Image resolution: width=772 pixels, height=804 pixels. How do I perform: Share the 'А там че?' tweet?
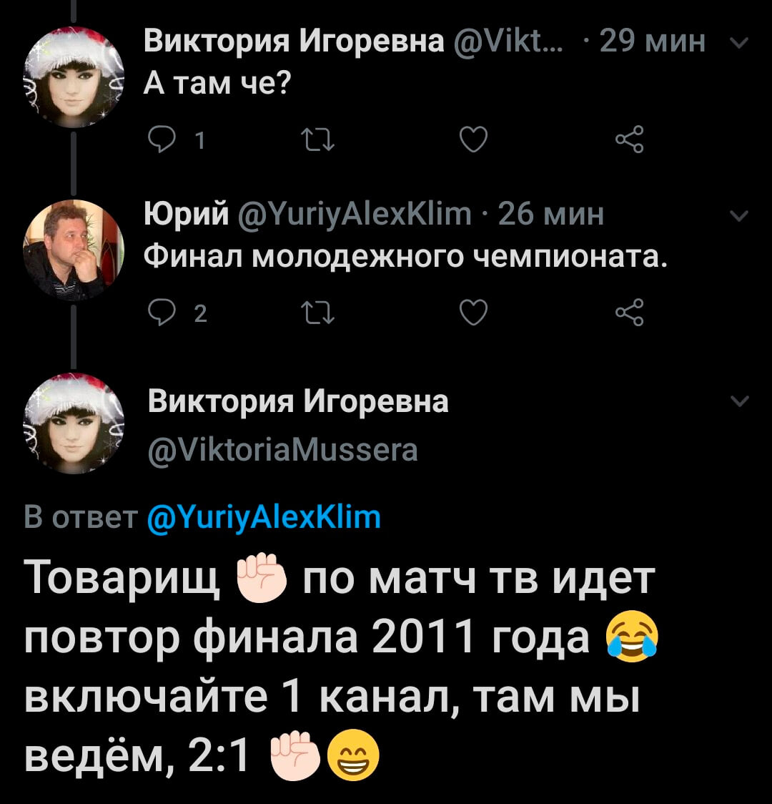(630, 139)
